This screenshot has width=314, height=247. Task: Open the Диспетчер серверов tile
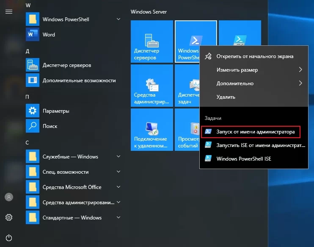coord(152,42)
